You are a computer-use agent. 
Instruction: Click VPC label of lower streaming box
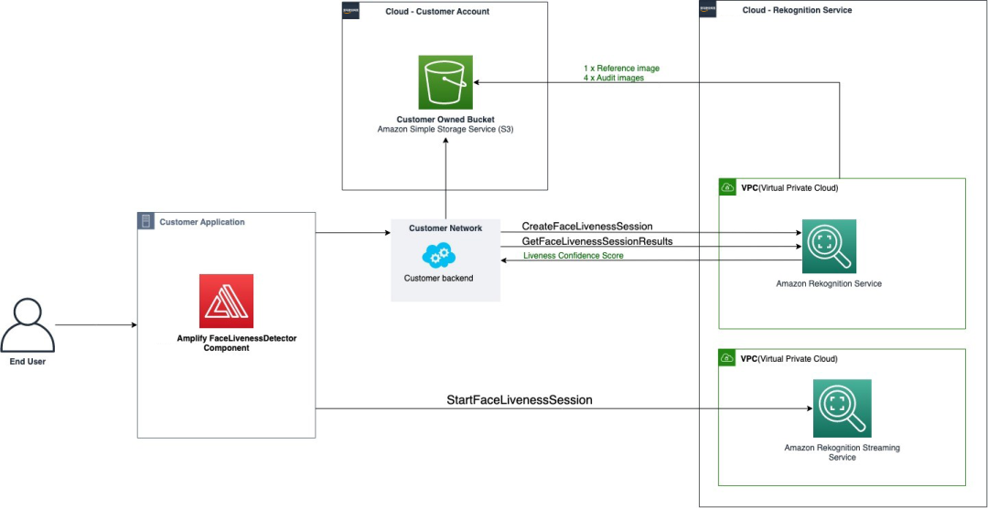[x=789, y=359]
